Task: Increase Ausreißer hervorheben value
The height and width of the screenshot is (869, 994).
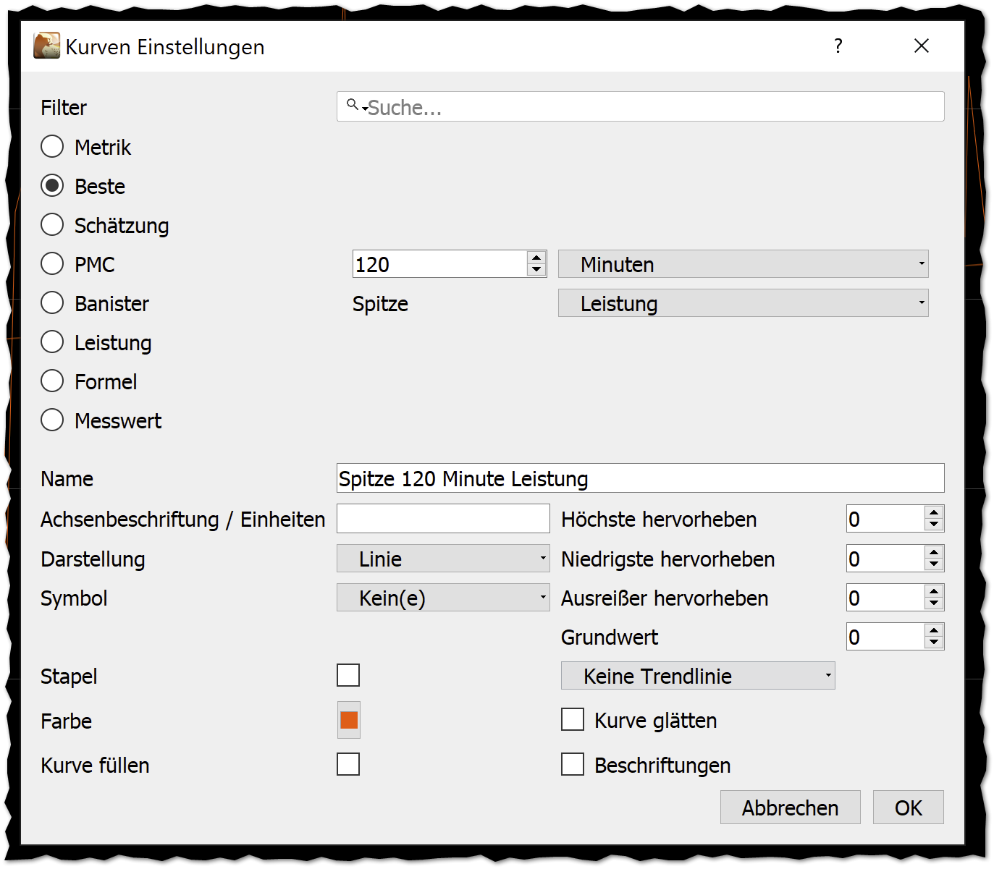Action: point(934,591)
